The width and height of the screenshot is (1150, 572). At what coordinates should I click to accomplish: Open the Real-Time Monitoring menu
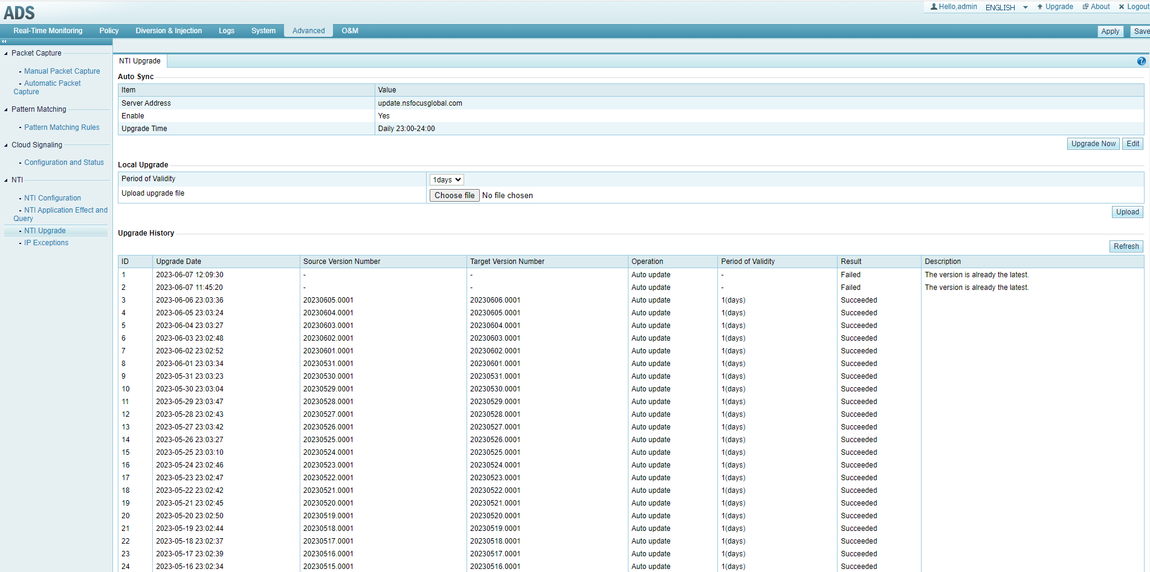(48, 31)
